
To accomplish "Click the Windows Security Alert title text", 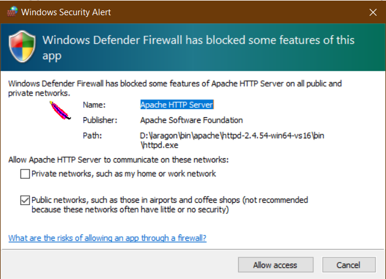I will [66, 12].
